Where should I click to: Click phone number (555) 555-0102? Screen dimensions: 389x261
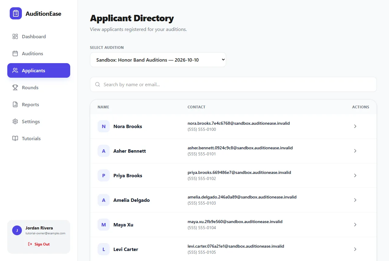point(202,179)
